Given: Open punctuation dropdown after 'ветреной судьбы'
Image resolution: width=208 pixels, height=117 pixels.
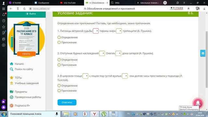Looking at the screenshot, I should (96, 31).
